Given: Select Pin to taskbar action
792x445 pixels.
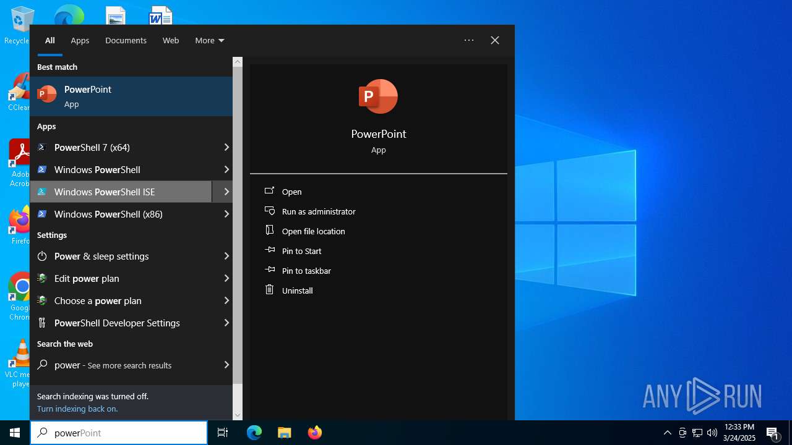Looking at the screenshot, I should [306, 271].
